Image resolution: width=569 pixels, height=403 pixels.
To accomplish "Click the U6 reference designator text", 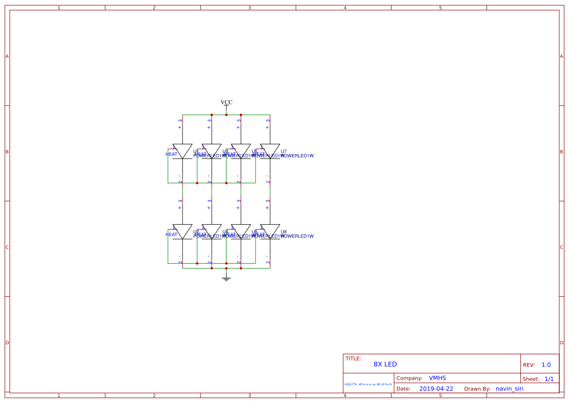I will 254,231.
